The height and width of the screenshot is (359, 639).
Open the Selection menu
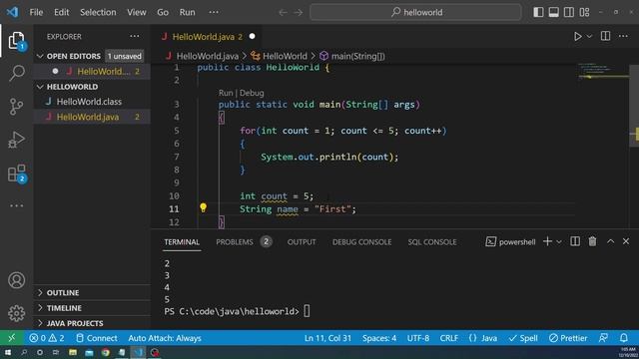tap(98, 12)
